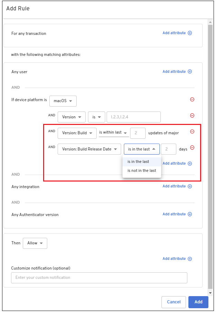Click plus icon in Any Authenticator version row
This screenshot has width=216, height=312.
190,214
